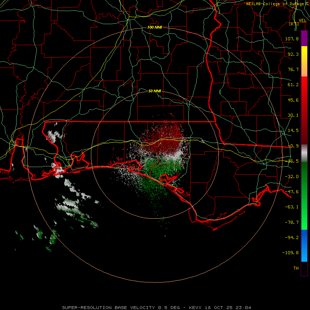
Task: Click the "-78.7" legend value
Action: (x=292, y=223)
